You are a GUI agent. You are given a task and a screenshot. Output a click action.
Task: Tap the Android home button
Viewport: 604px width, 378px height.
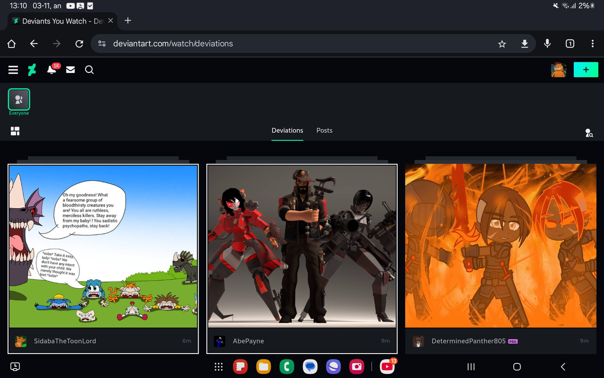(x=517, y=367)
